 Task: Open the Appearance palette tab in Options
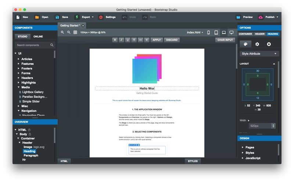coord(245,44)
